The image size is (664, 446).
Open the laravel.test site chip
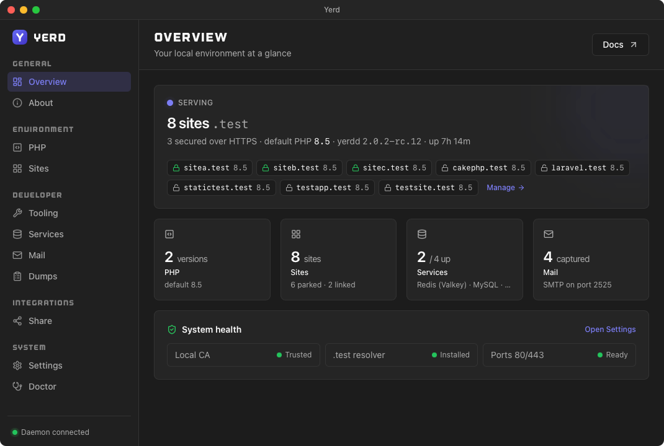point(582,168)
